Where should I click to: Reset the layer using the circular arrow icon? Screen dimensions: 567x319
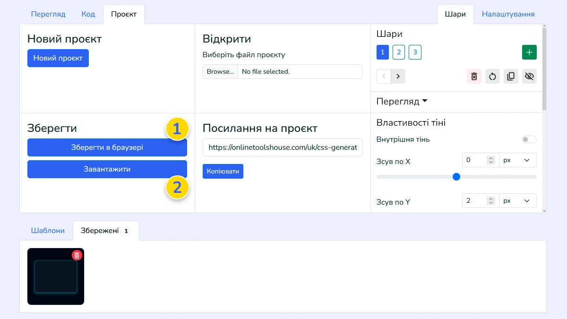click(492, 76)
